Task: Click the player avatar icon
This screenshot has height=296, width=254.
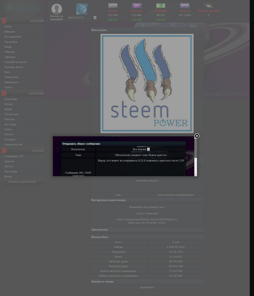Action: 57,9
